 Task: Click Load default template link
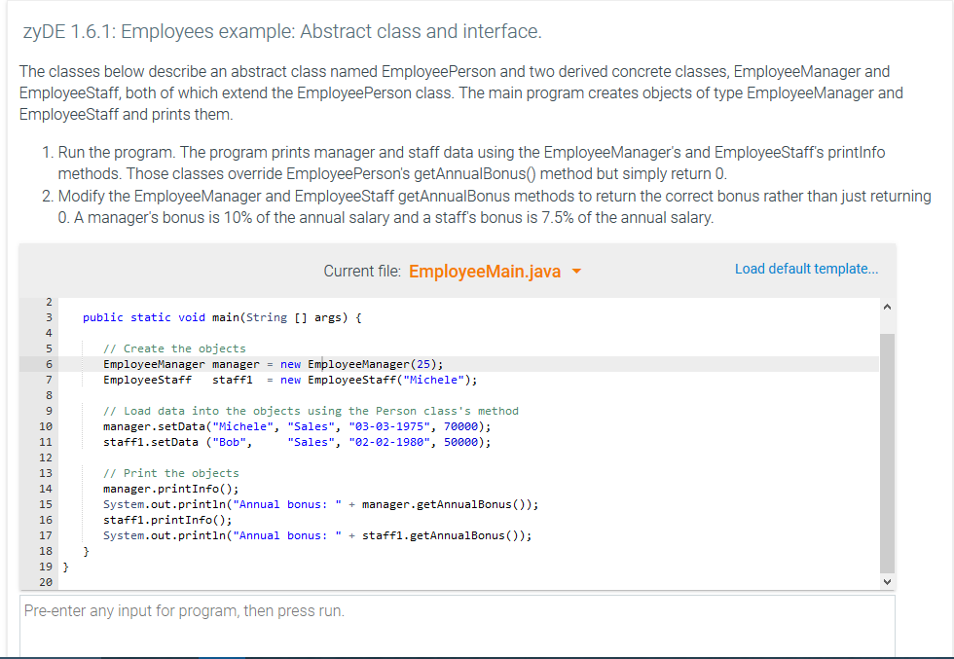point(806,269)
